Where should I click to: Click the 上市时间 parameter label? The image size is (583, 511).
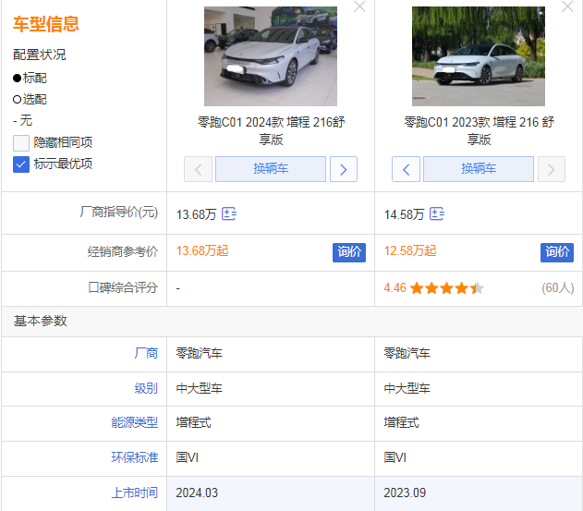[x=134, y=493]
